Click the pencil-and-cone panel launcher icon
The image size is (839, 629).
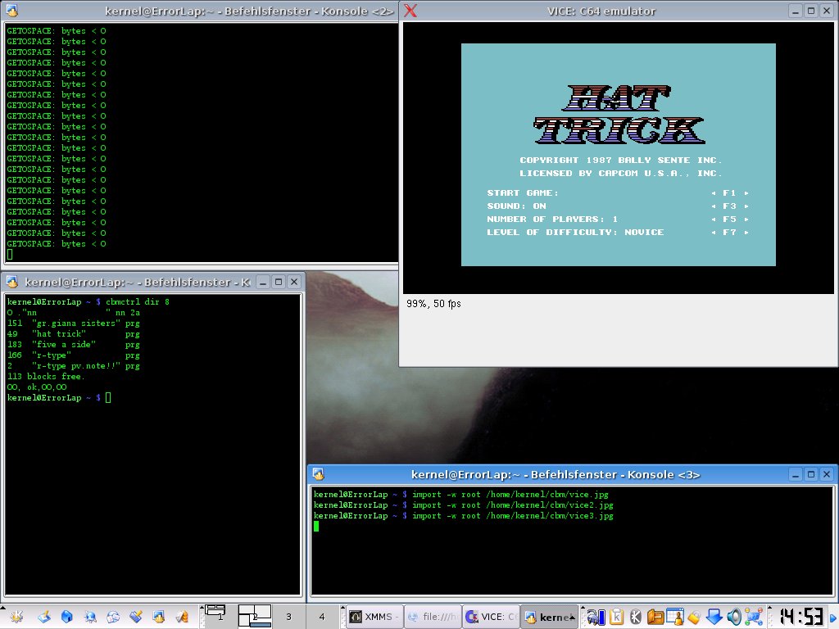[x=182, y=617]
